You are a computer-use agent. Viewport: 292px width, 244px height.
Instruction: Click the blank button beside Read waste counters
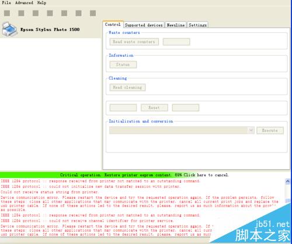(x=176, y=42)
